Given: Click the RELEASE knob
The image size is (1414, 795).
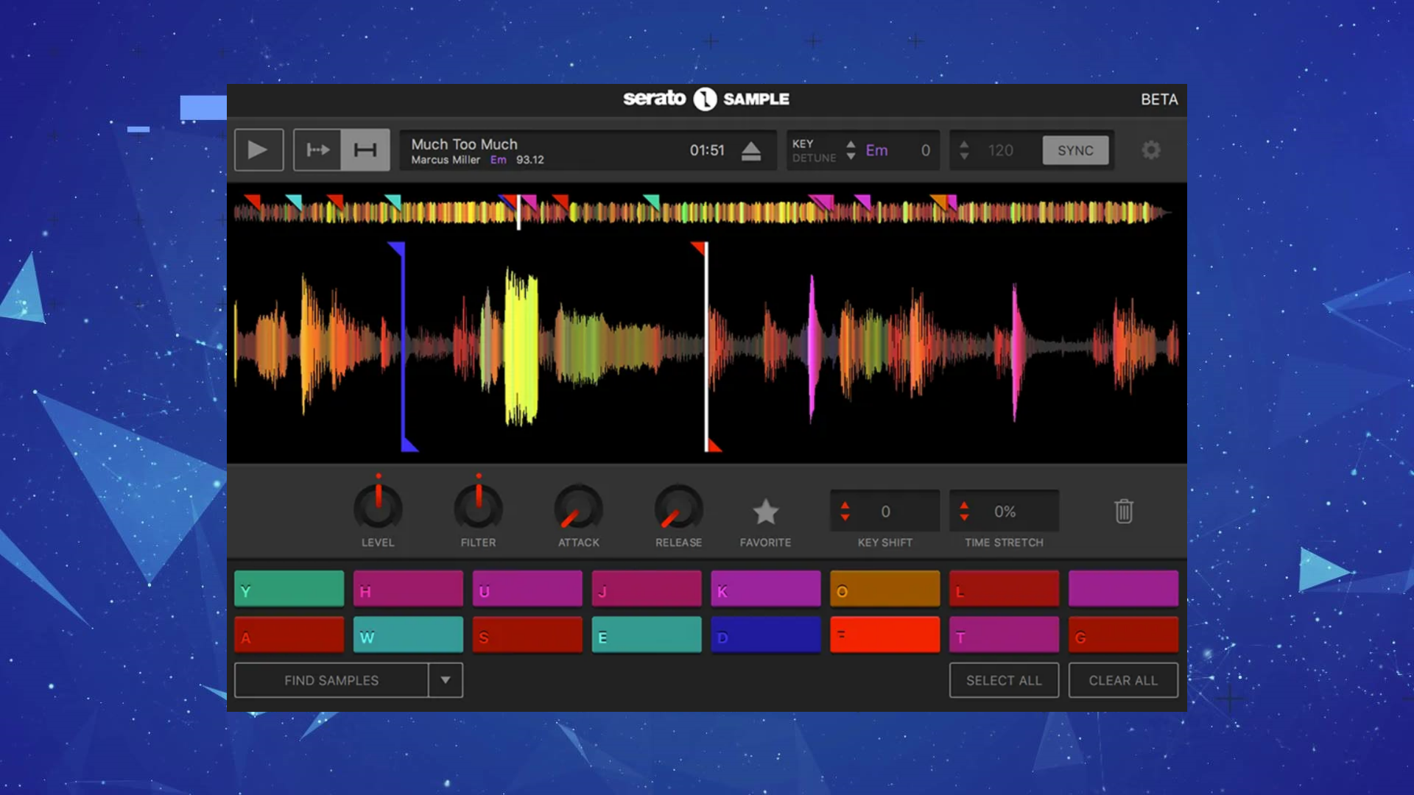Looking at the screenshot, I should 678,508.
